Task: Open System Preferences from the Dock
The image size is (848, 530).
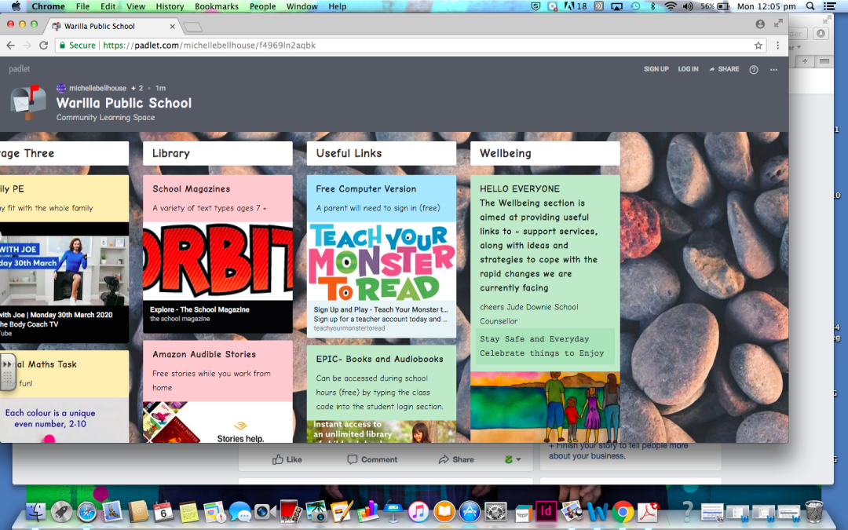Action: (495, 512)
